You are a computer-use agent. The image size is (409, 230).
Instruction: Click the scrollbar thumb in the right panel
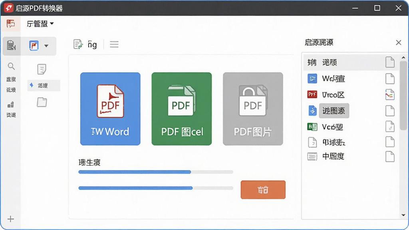point(403,95)
